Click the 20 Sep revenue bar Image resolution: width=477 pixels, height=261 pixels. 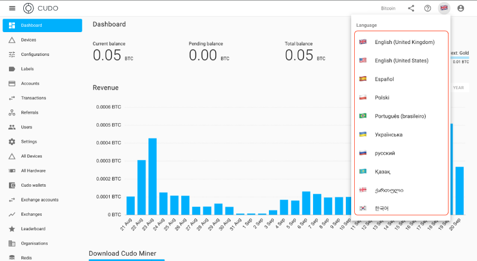pos(460,191)
